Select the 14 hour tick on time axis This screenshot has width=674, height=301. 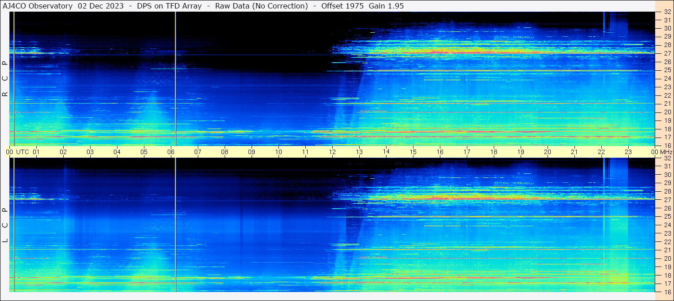click(x=386, y=152)
